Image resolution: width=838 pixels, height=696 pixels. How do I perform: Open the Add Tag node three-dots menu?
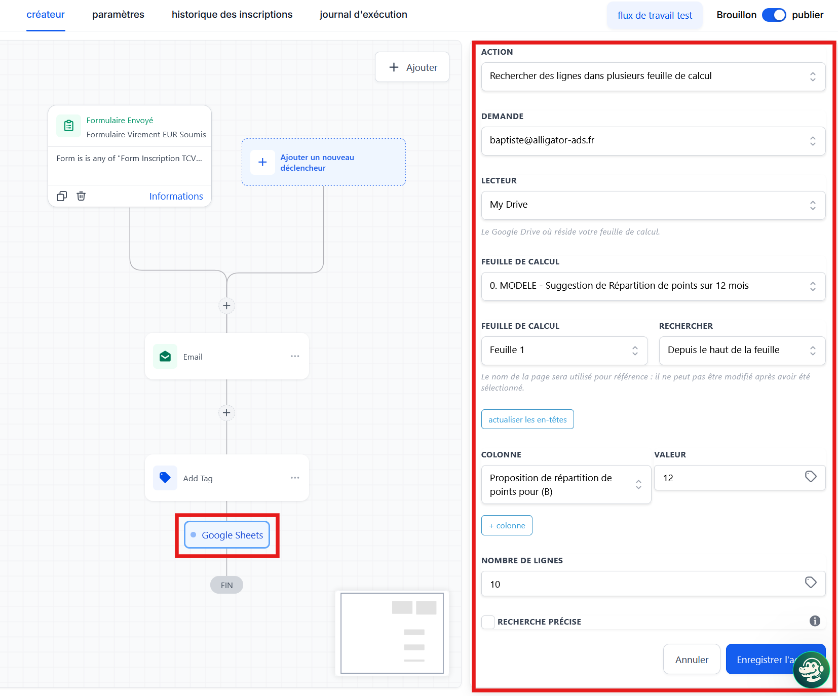click(x=295, y=478)
